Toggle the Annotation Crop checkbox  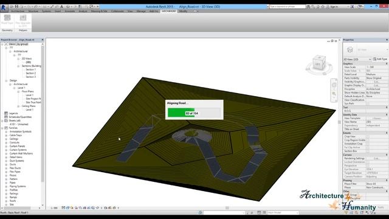[368, 144]
